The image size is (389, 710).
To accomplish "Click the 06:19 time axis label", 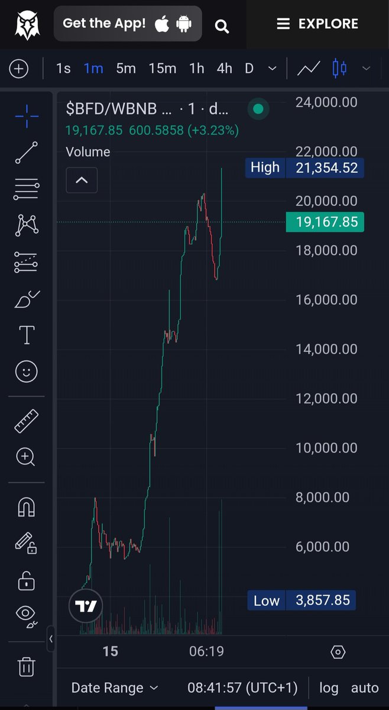I will pos(206,652).
